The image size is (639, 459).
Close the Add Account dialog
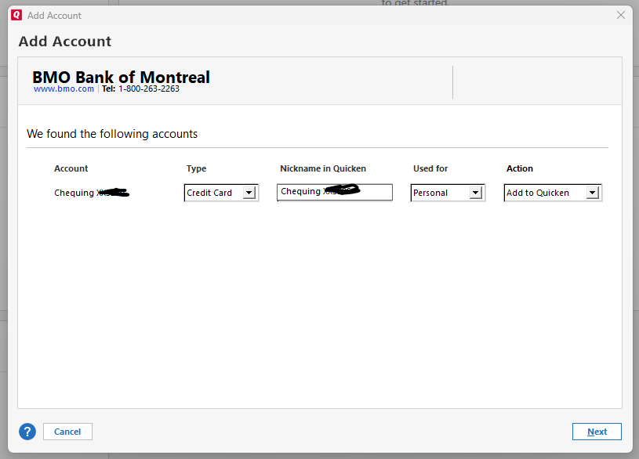621,15
